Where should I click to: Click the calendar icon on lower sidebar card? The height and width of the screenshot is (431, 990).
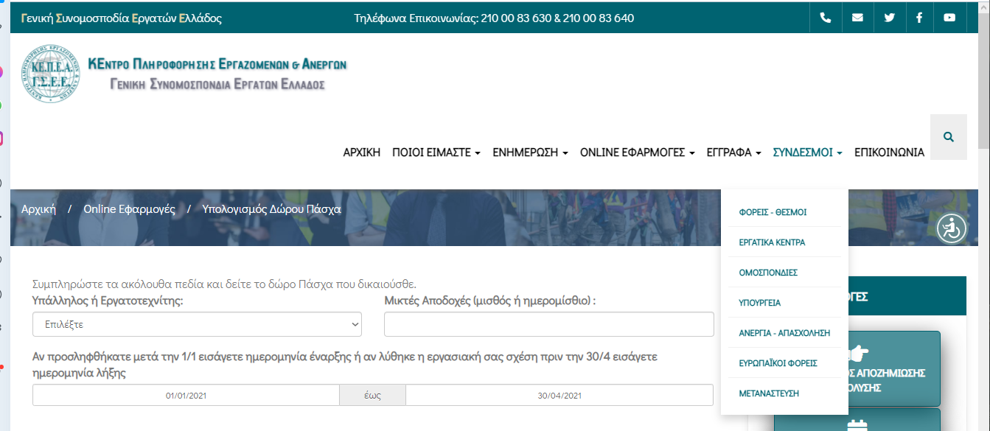(x=857, y=425)
